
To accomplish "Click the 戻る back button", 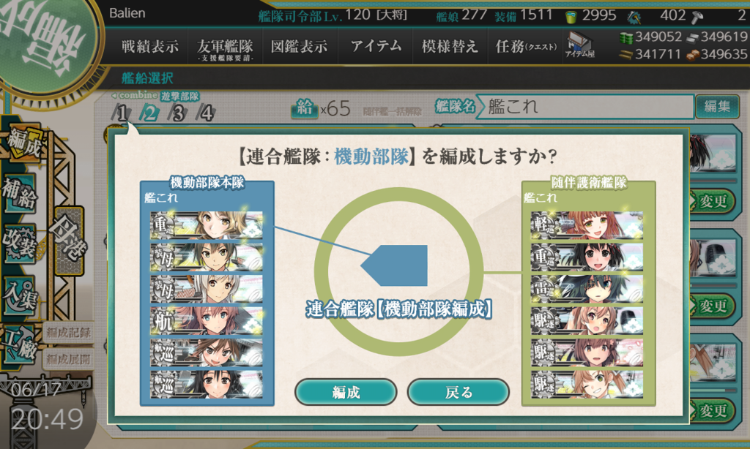I will click(x=458, y=392).
